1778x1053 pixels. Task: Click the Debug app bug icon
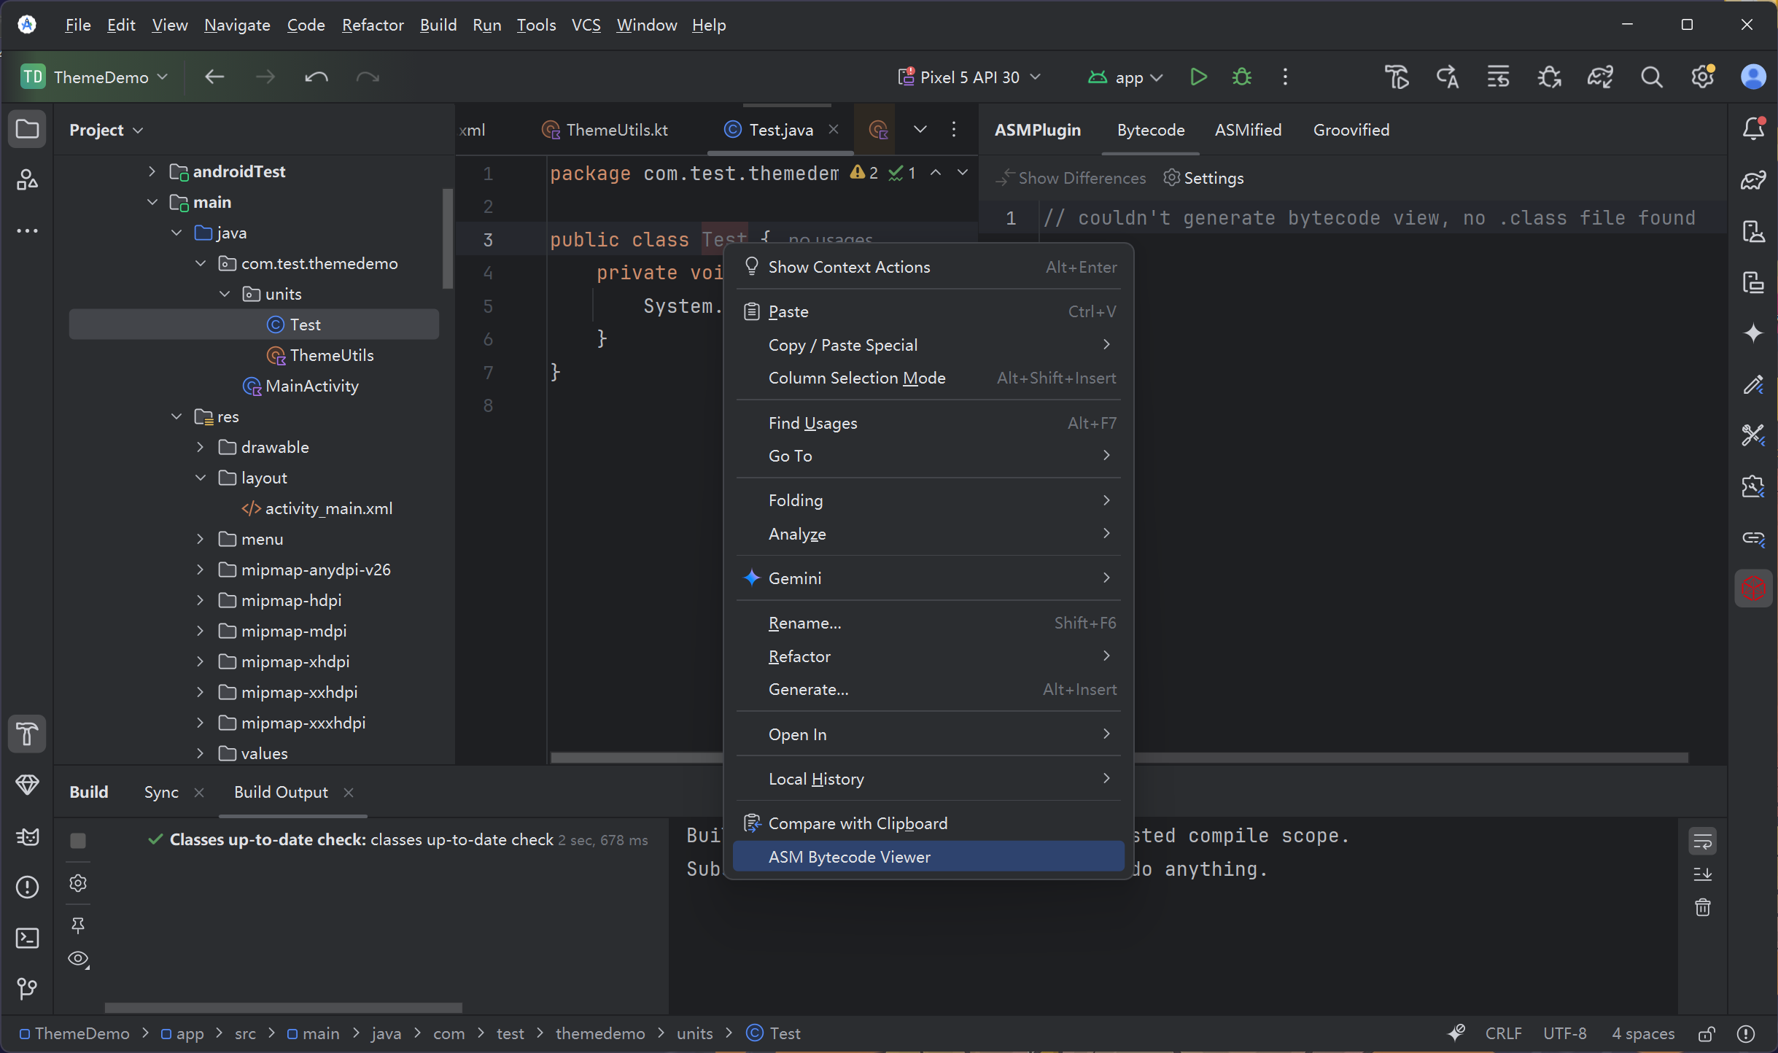(x=1241, y=77)
